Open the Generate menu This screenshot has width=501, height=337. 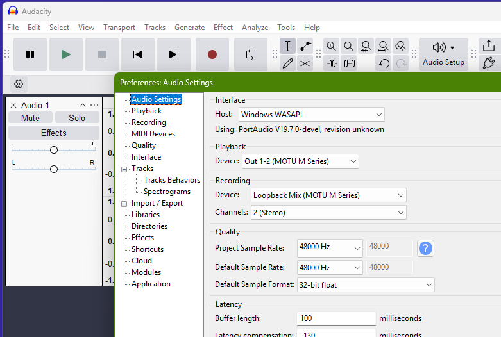(x=189, y=28)
